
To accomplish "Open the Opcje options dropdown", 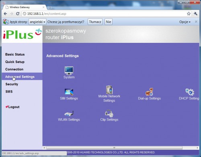I will (185, 22).
